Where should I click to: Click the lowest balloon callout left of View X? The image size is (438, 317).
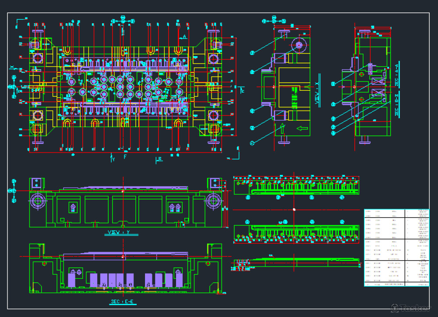pyautogui.click(x=252, y=142)
